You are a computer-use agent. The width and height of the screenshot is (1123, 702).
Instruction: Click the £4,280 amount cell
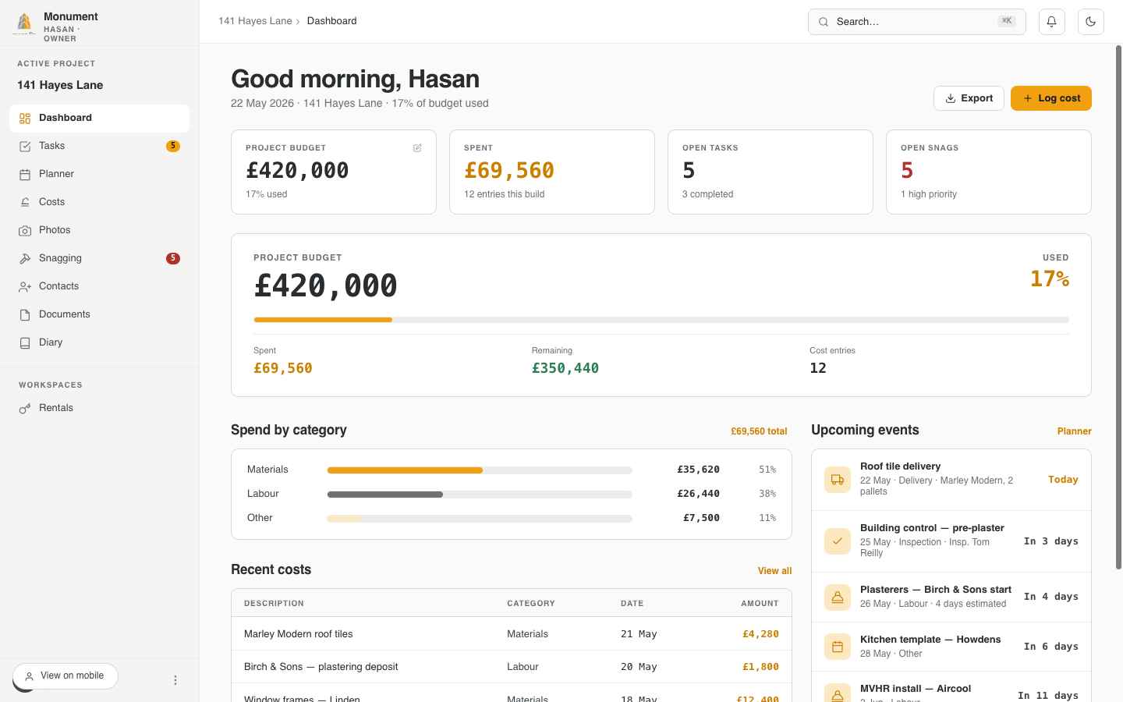[760, 634]
